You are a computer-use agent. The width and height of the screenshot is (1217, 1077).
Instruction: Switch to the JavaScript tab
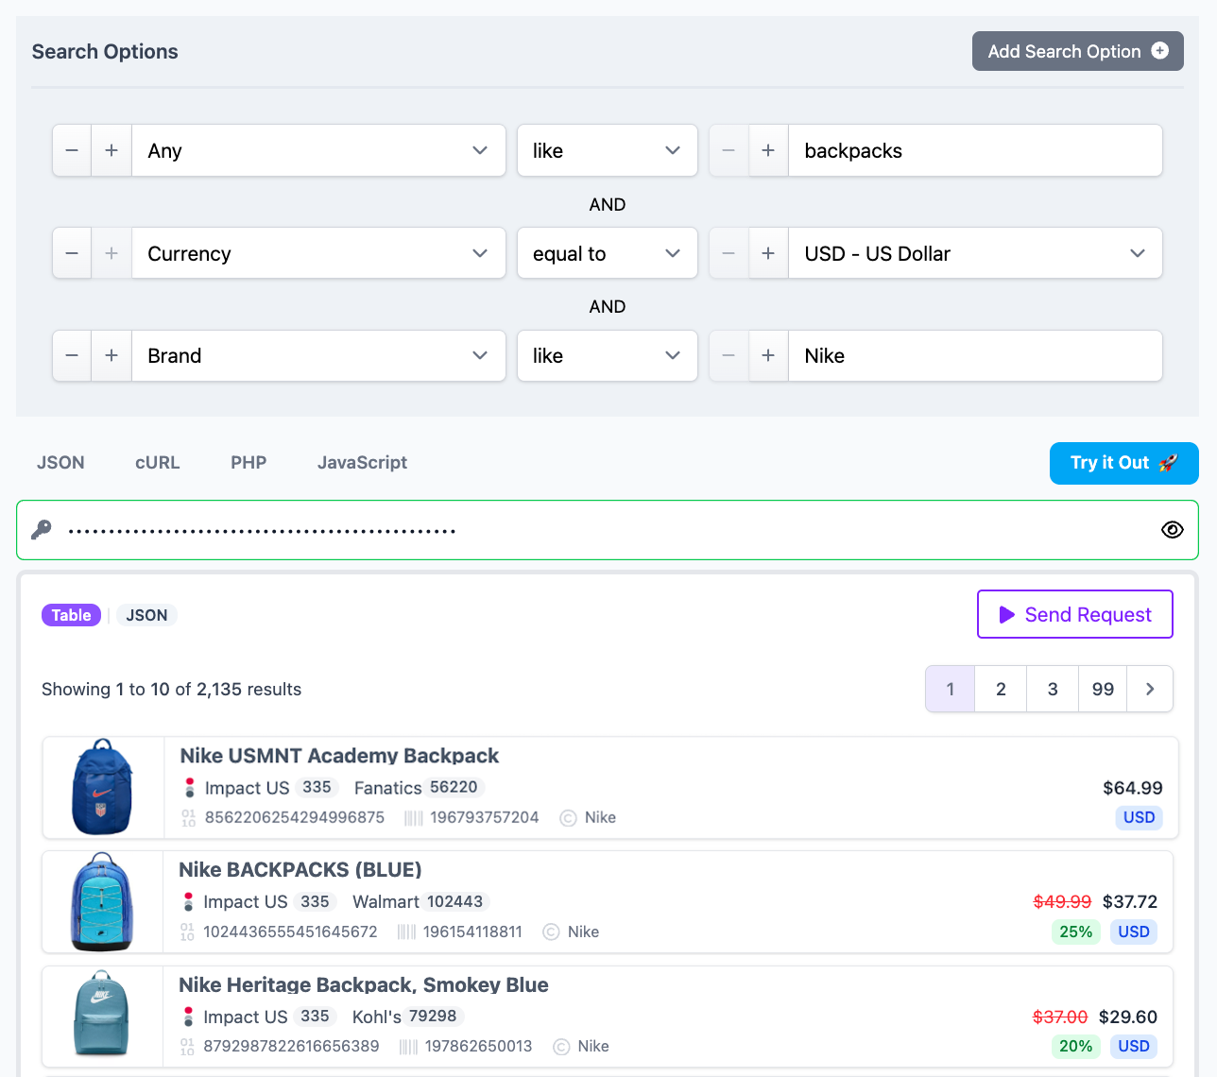pos(362,462)
